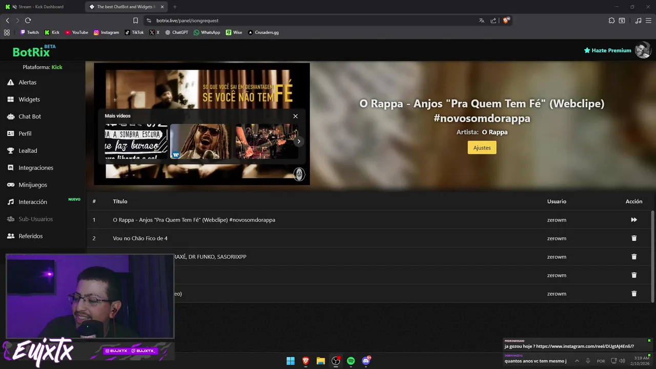The width and height of the screenshot is (656, 369).
Task: Open OBS Studio from the taskbar
Action: [x=336, y=361]
